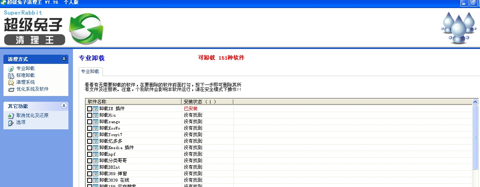Restore down the 超级兔子清理王 window

(473, 3)
